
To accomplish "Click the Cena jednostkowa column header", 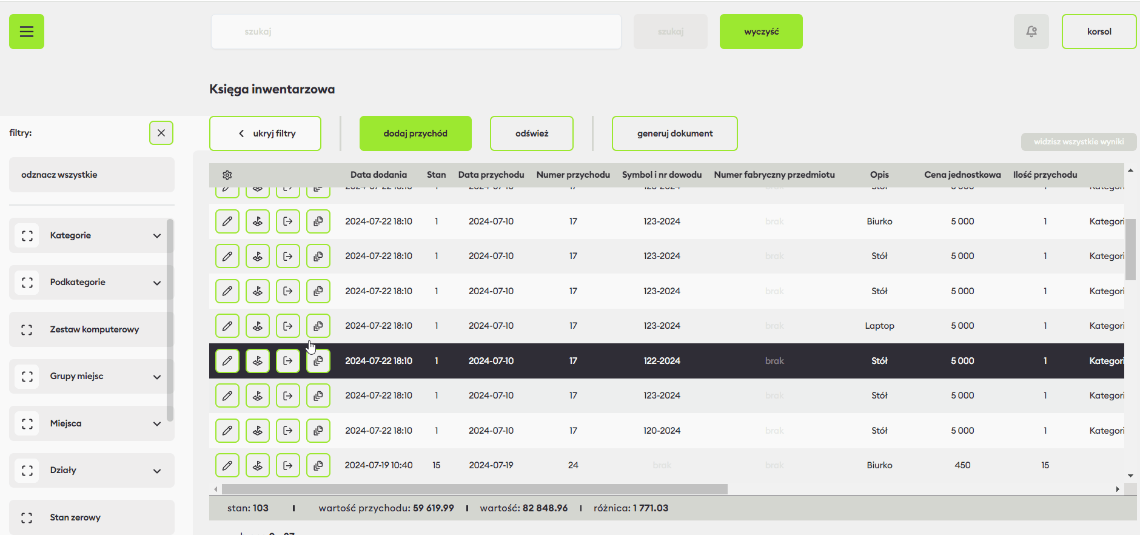I will [962, 175].
